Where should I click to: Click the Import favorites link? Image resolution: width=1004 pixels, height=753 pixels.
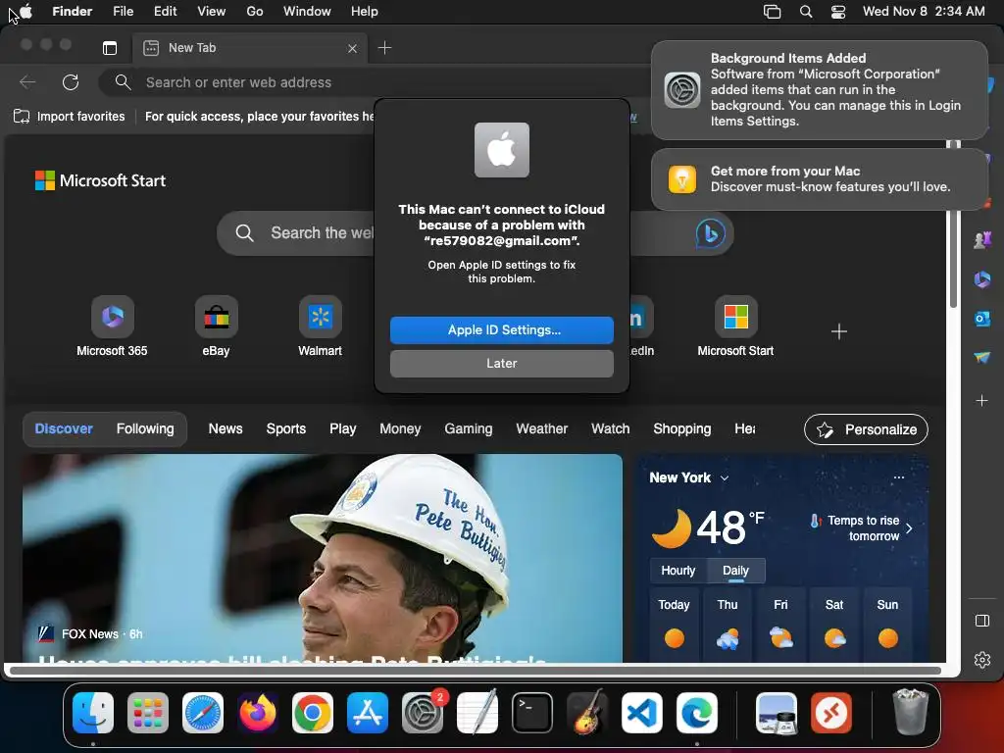coord(70,117)
